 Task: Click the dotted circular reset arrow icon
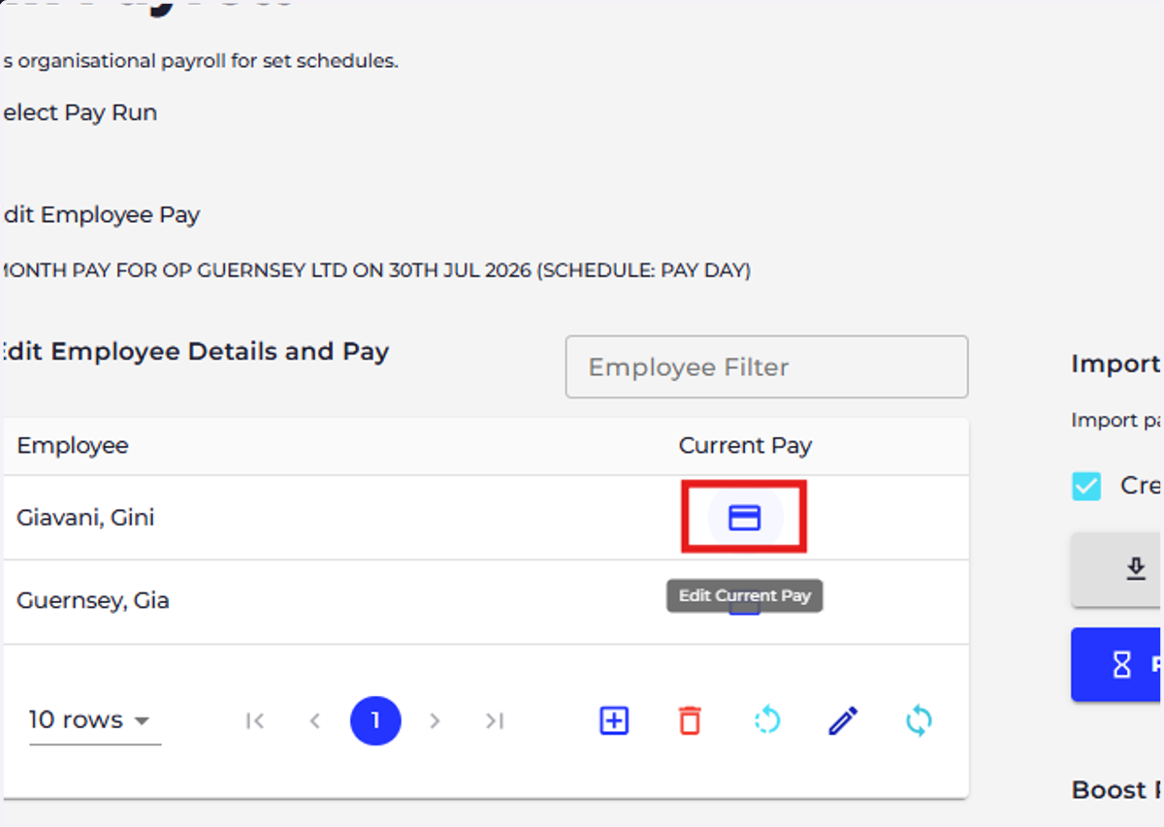pyautogui.click(x=766, y=720)
